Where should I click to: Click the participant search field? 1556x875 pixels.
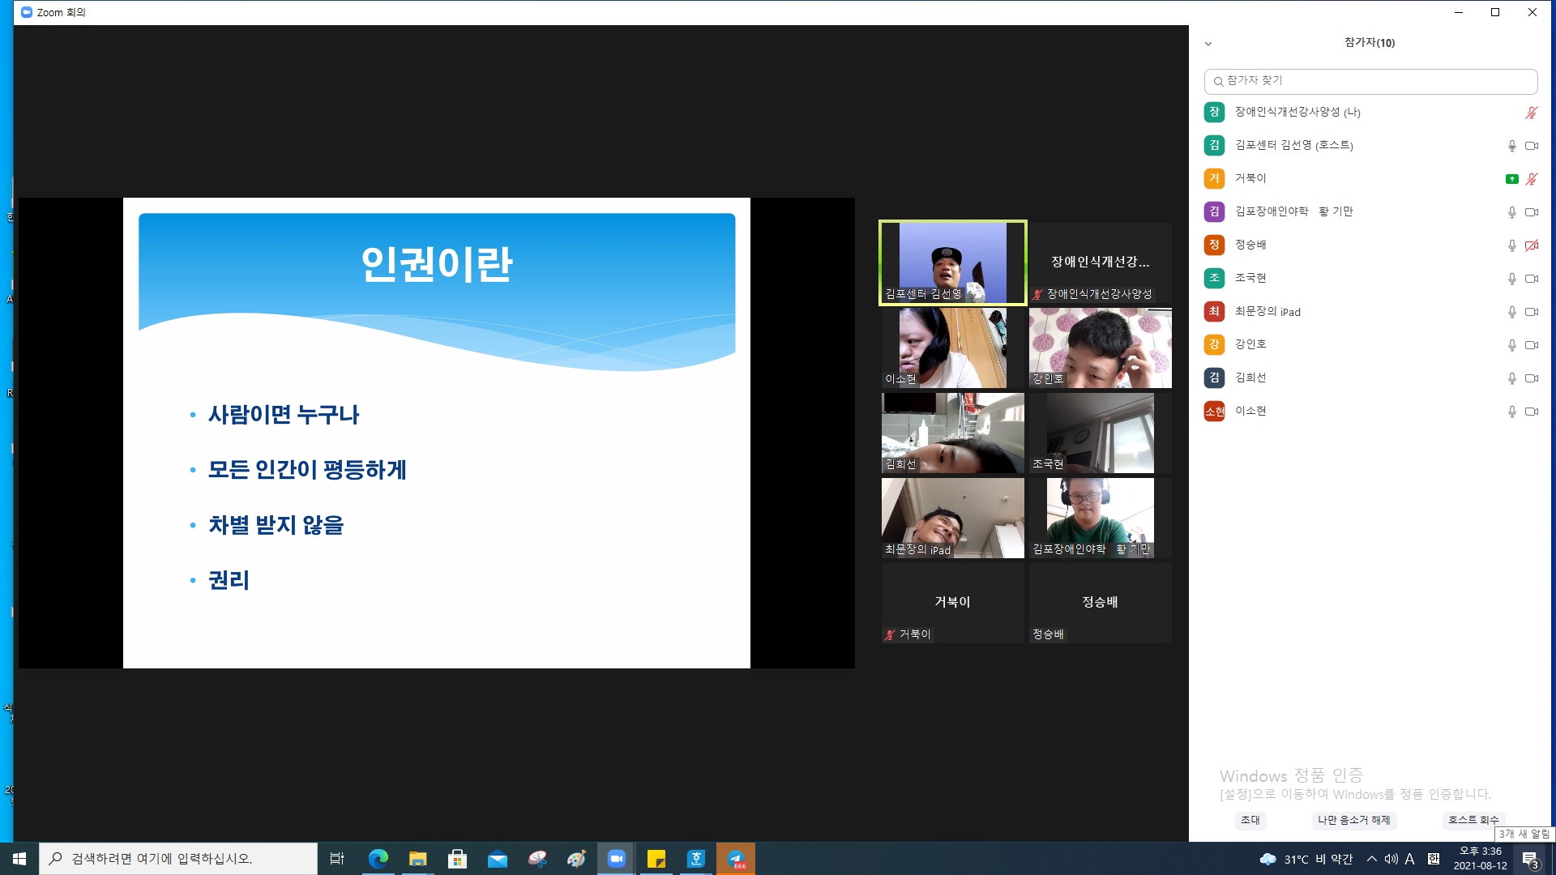[1370, 81]
